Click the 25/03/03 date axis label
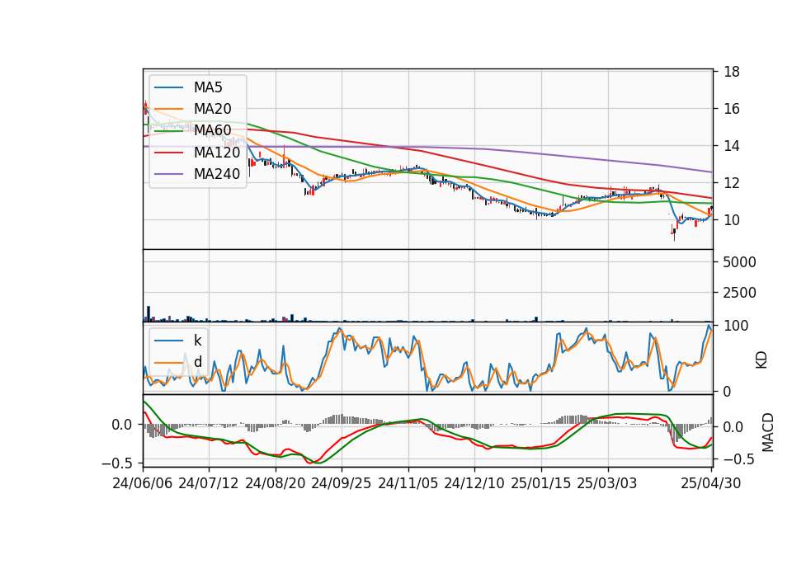 tap(607, 483)
